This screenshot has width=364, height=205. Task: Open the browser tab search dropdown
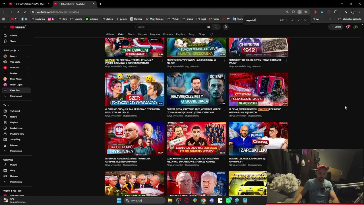(x=4, y=4)
